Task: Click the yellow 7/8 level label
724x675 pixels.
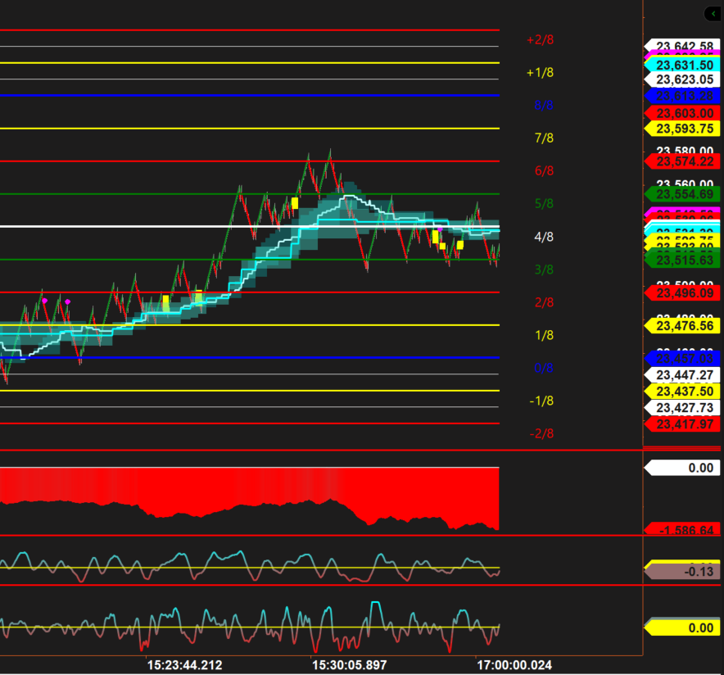Action: (x=544, y=138)
